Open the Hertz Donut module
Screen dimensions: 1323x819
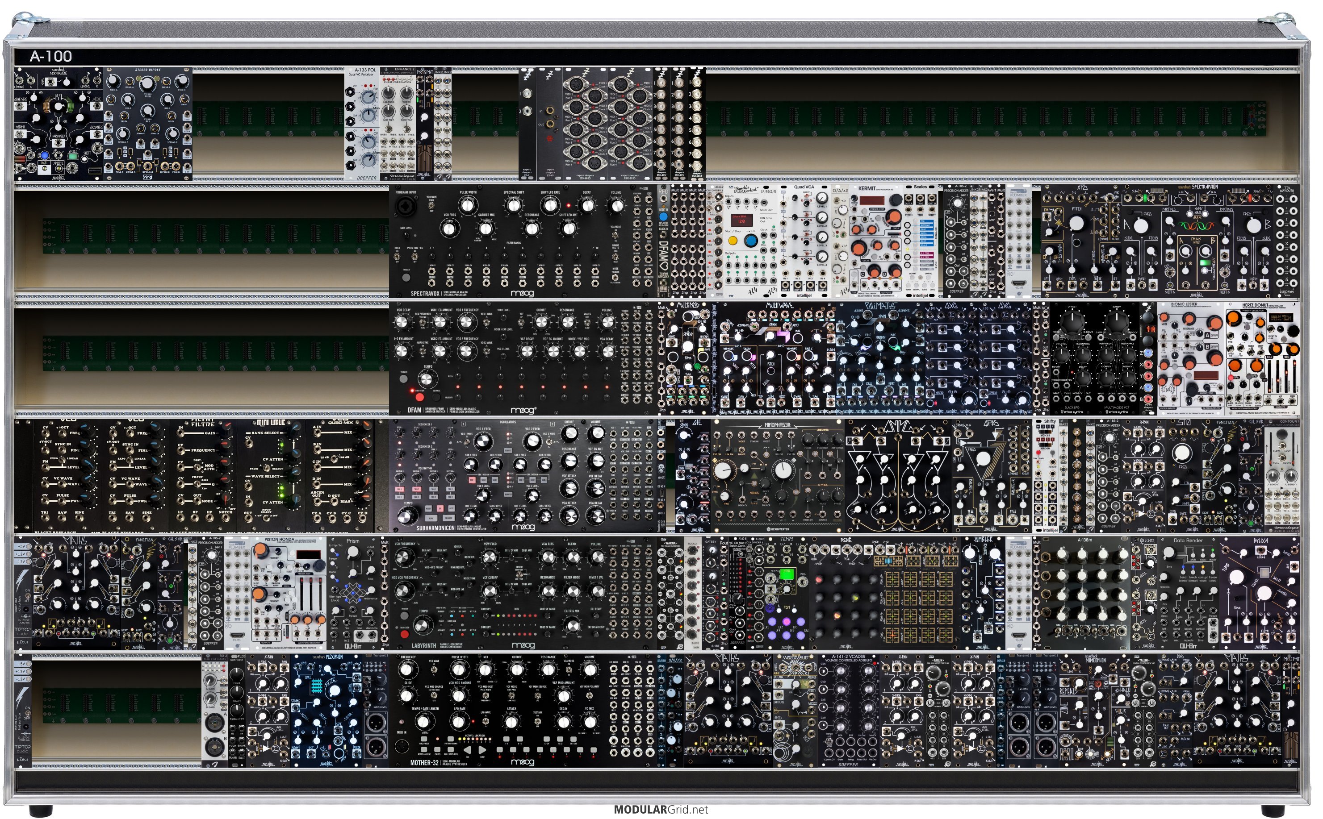(1262, 358)
